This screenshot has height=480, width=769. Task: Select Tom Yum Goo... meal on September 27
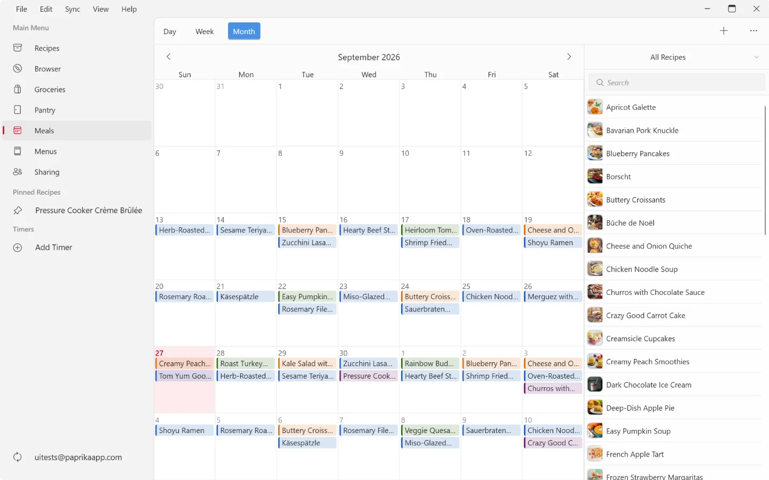click(x=184, y=376)
